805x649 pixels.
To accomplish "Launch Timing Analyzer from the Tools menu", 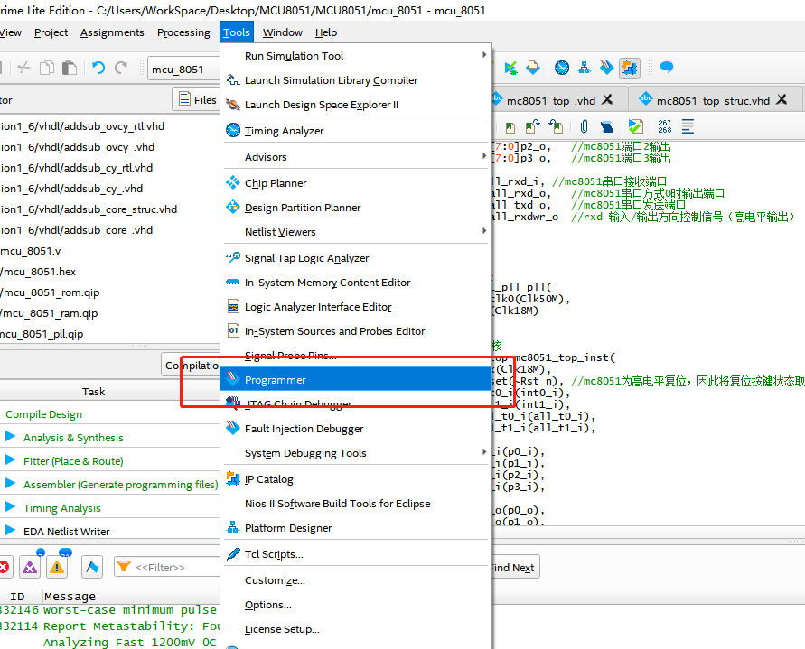I will (284, 131).
